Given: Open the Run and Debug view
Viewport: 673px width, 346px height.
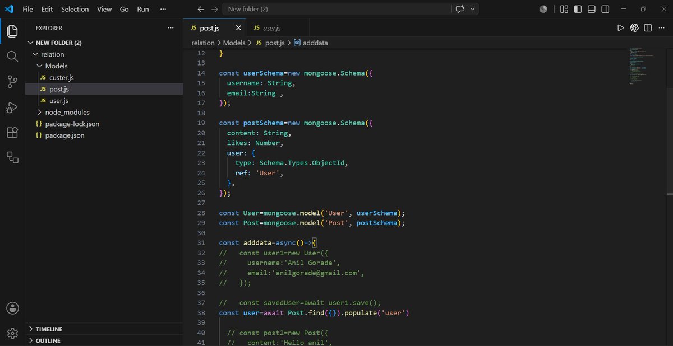Looking at the screenshot, I should pyautogui.click(x=12, y=107).
